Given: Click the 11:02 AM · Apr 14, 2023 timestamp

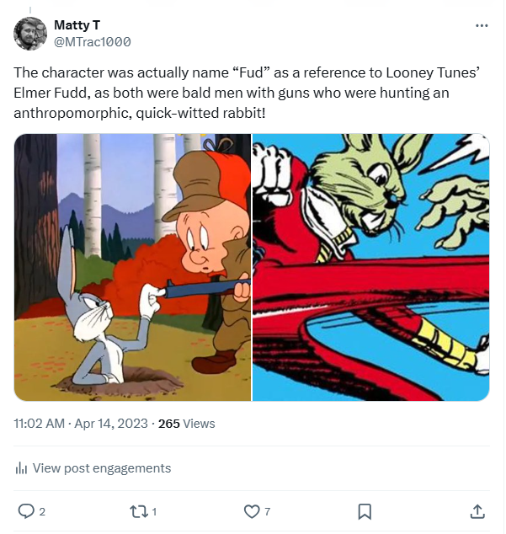Looking at the screenshot, I should pos(81,424).
